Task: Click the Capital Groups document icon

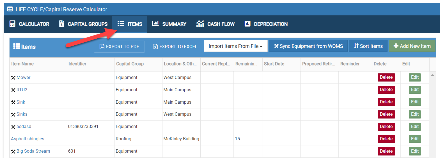Action: click(x=62, y=24)
